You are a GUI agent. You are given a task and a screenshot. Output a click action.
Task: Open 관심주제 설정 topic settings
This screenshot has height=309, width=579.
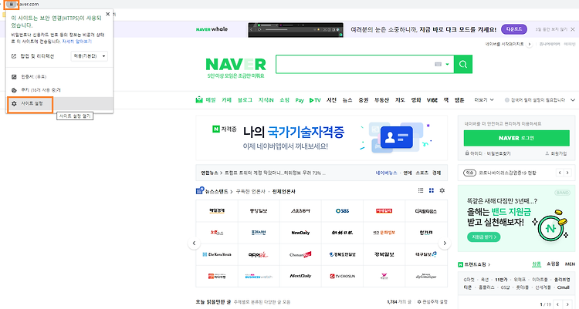[432, 301]
